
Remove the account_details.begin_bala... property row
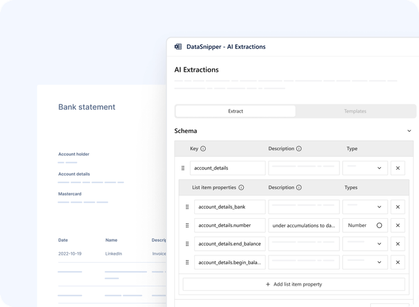(x=397, y=263)
